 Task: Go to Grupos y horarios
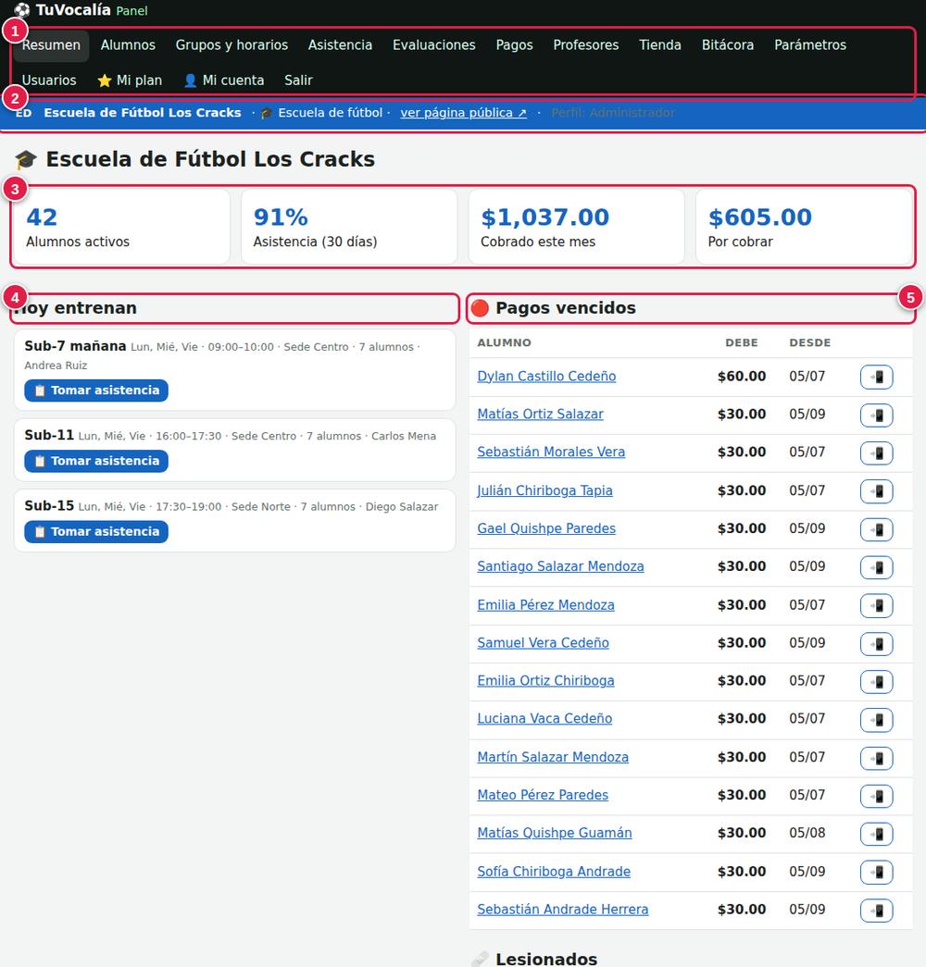(x=231, y=45)
